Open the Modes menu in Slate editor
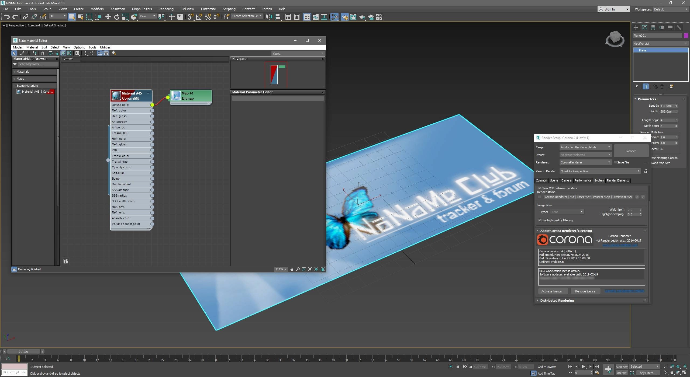The width and height of the screenshot is (690, 377). point(18,47)
